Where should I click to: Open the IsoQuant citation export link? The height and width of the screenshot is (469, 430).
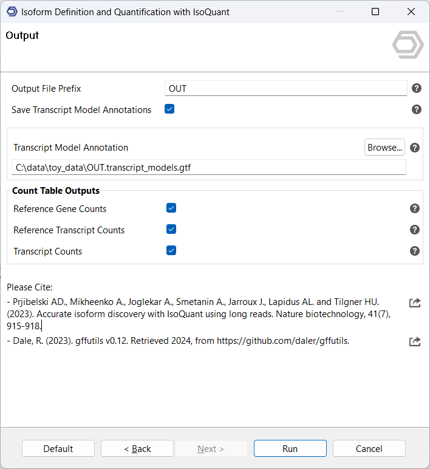tap(415, 303)
